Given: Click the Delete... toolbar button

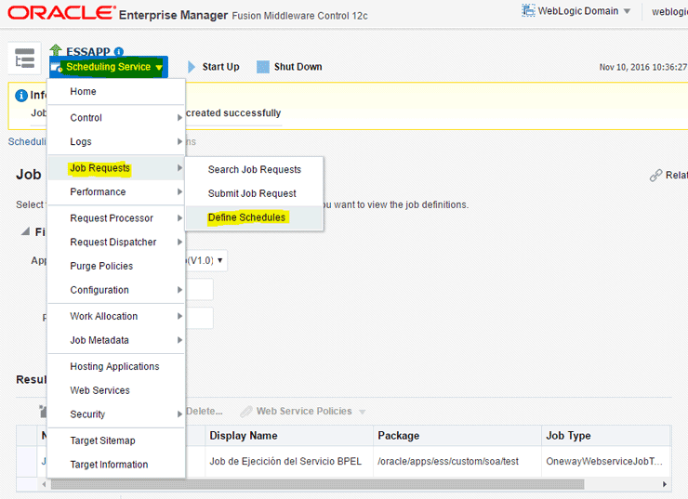Looking at the screenshot, I should (204, 412).
